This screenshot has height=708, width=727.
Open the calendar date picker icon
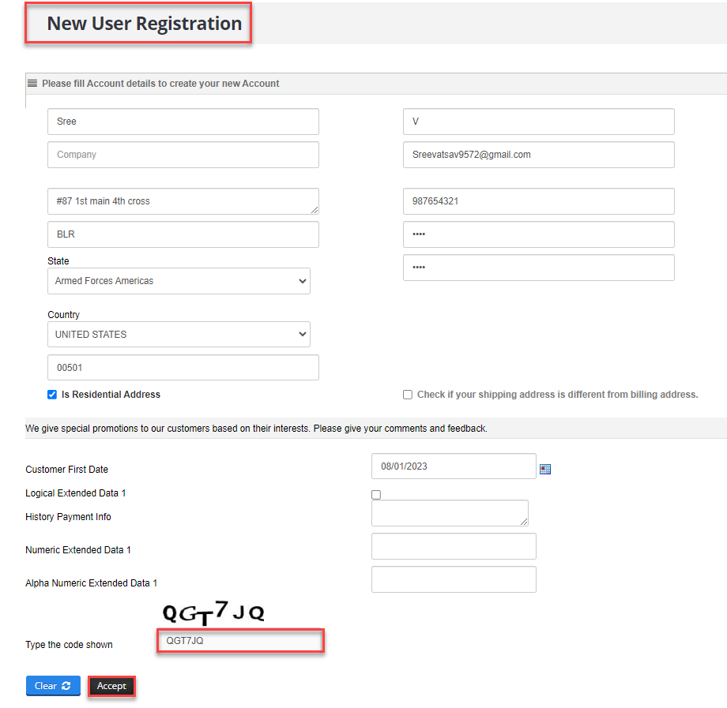[x=545, y=469]
